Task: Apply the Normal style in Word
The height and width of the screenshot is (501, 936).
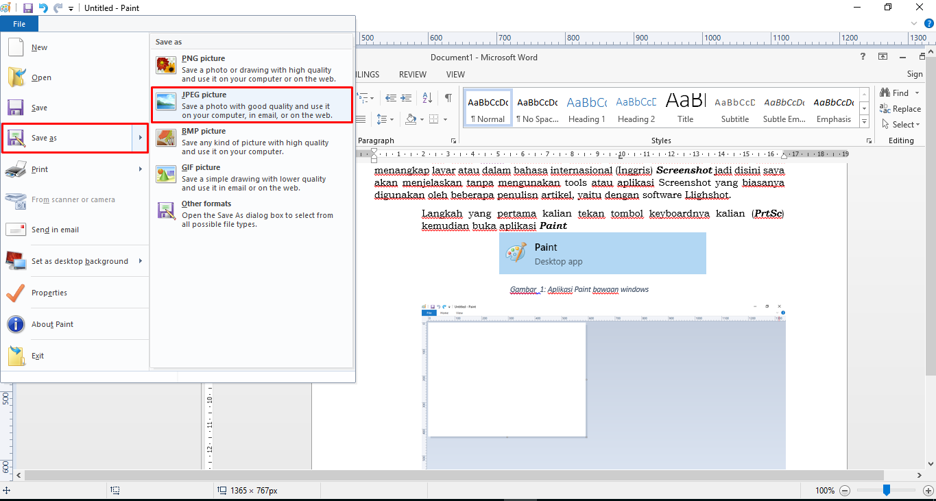Action: (x=488, y=108)
